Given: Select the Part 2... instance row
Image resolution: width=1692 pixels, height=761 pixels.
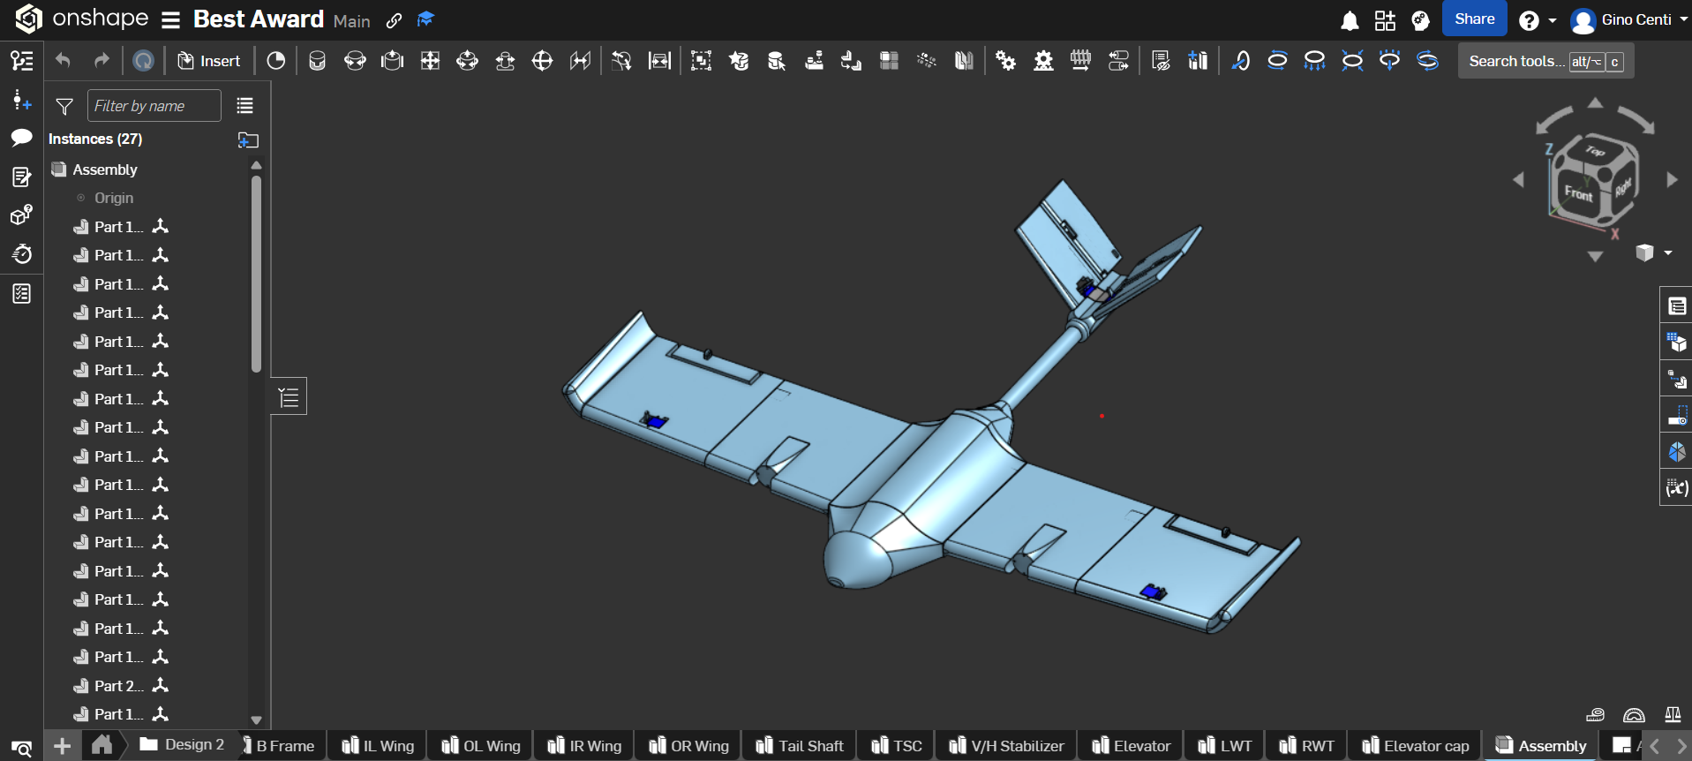Looking at the screenshot, I should click(x=119, y=686).
